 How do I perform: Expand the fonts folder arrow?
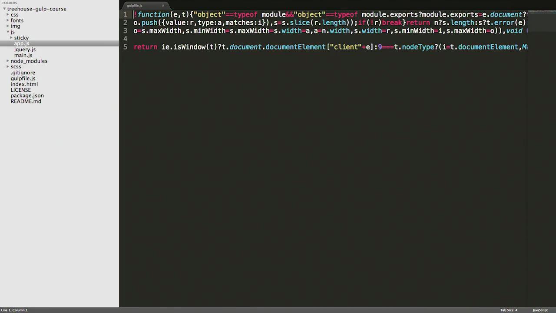click(8, 20)
